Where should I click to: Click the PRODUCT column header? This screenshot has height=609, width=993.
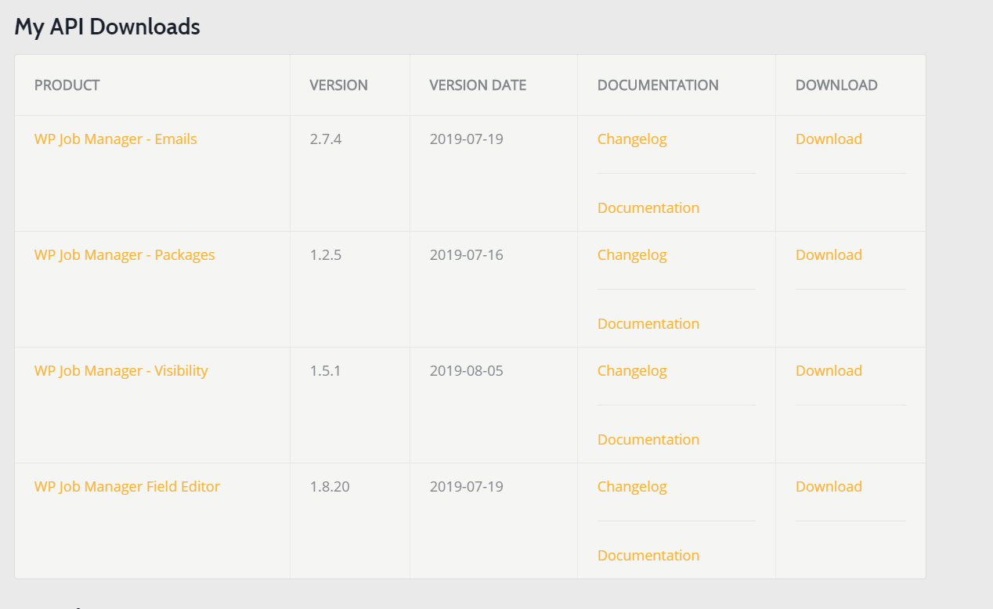[67, 85]
